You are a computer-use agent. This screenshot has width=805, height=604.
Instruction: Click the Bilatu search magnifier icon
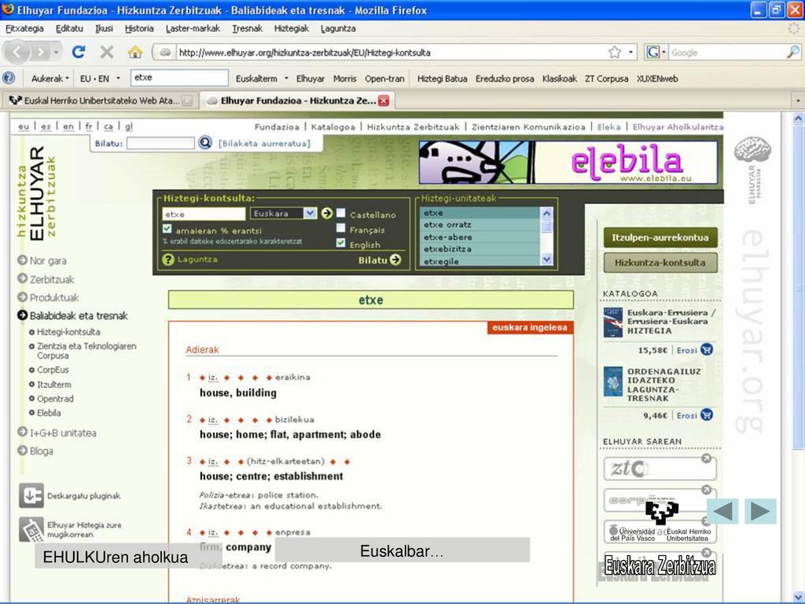click(205, 143)
